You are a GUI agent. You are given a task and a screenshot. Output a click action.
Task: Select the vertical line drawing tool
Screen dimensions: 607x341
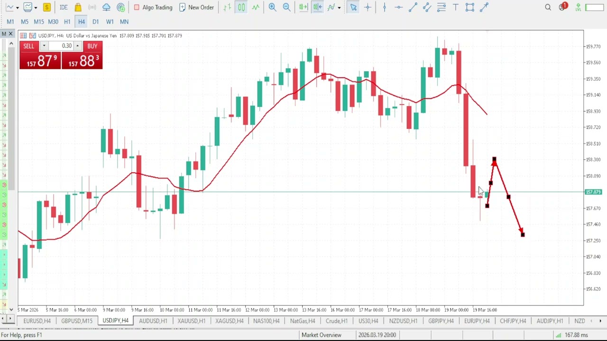tap(384, 7)
